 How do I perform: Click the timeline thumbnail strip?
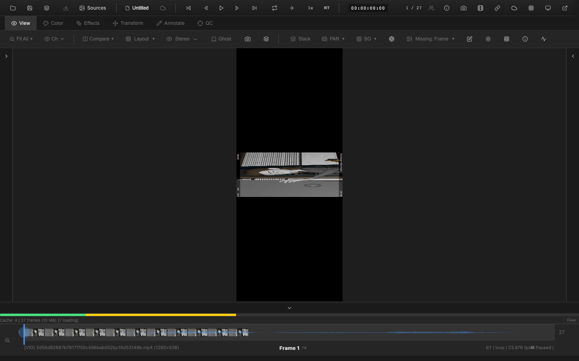pyautogui.click(x=137, y=333)
